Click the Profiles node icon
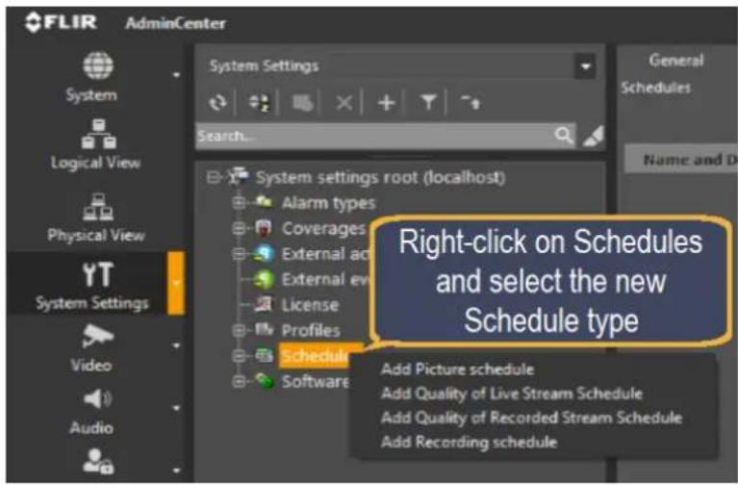Viewport: 738px width, 485px height. tap(264, 330)
